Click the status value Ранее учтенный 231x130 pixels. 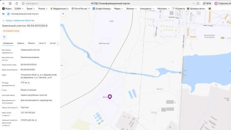click(28, 90)
